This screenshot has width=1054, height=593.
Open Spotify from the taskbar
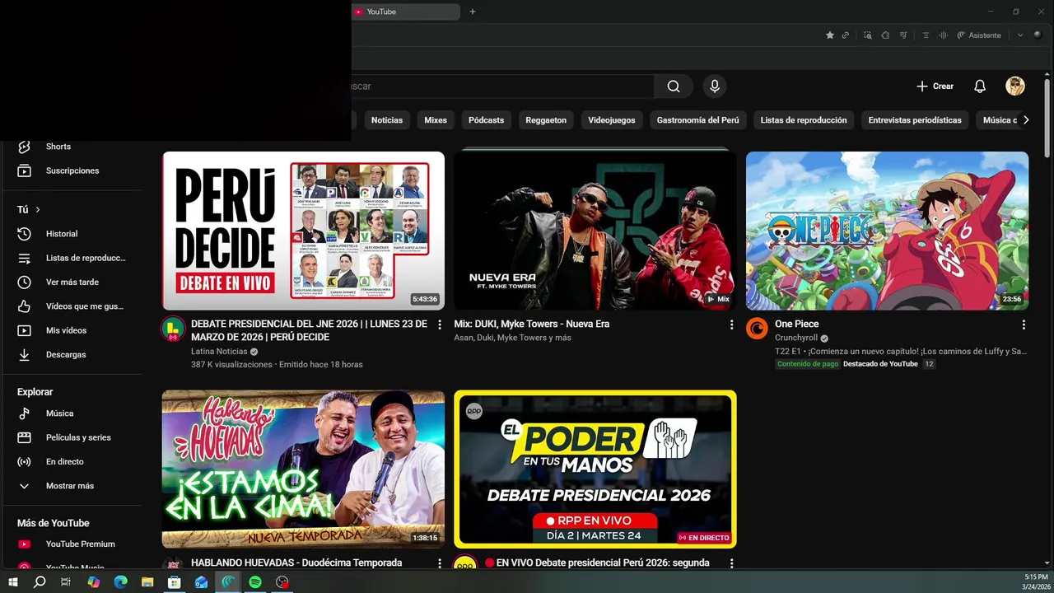click(x=255, y=582)
